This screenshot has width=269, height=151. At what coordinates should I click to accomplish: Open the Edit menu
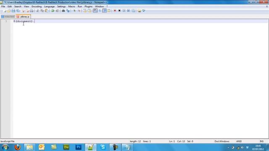(9, 7)
